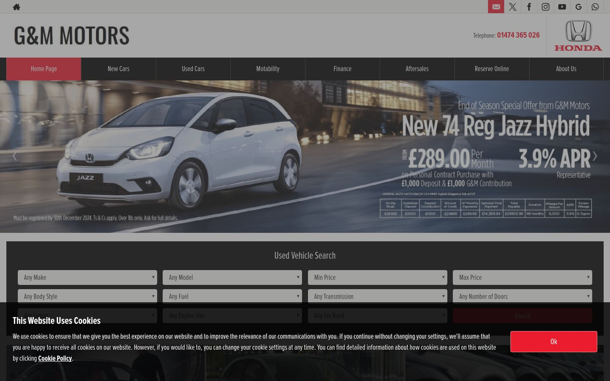Expand the Any Make dropdown

[x=87, y=277]
